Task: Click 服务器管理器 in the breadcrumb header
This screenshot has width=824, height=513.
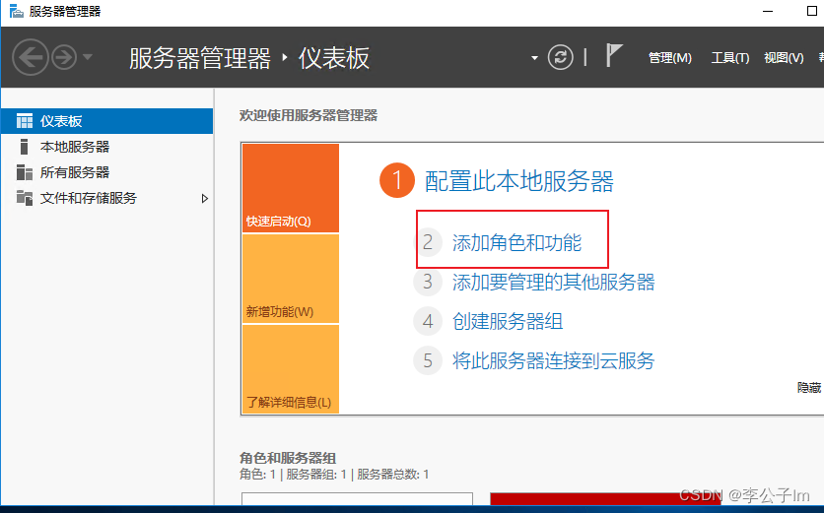Action: (x=200, y=58)
